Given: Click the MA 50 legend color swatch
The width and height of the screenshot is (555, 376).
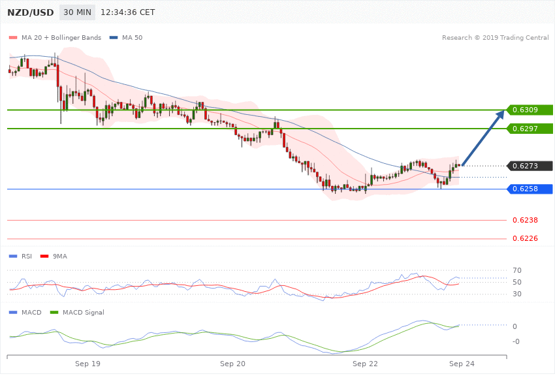Looking at the screenshot, I should 114,37.
